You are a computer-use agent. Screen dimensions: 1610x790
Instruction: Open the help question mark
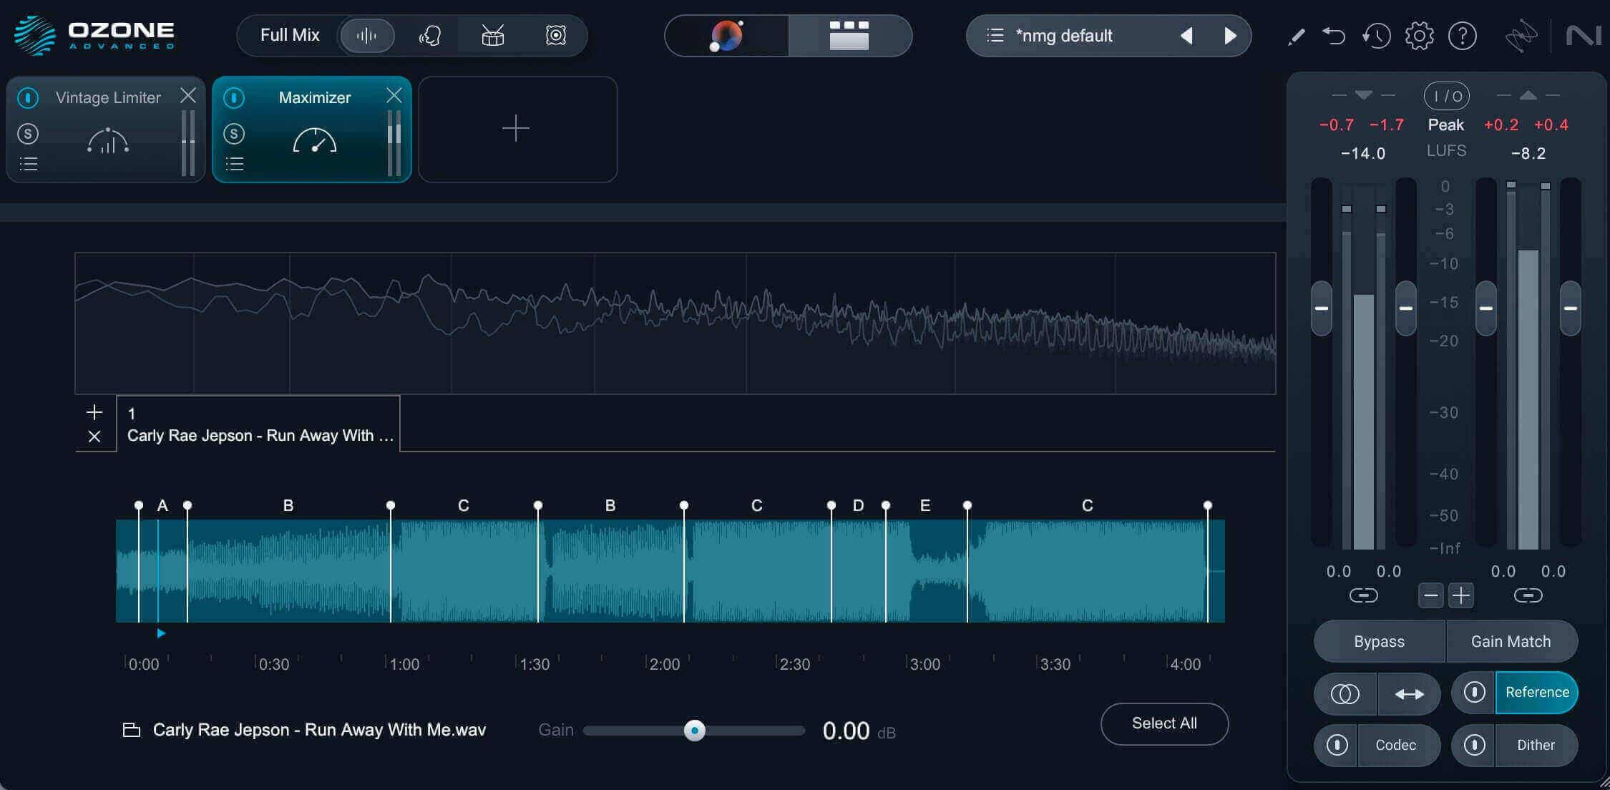1462,36
